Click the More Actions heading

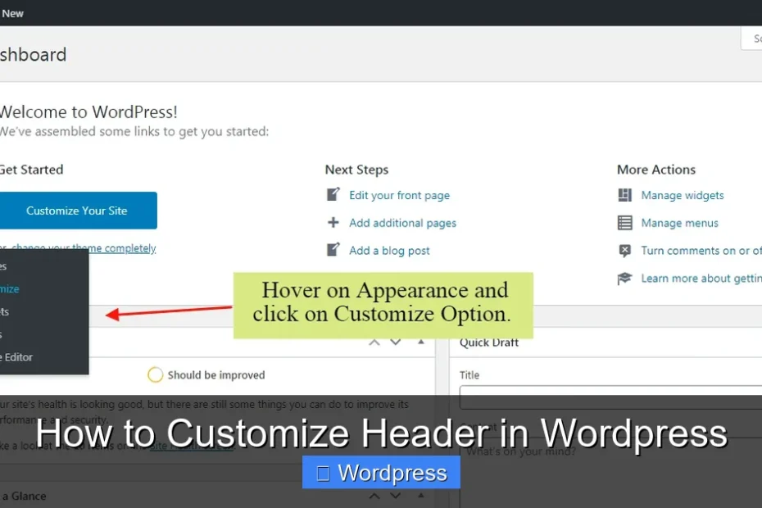coord(656,170)
